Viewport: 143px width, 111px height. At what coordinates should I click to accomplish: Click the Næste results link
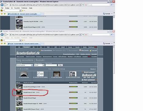pyautogui.click(x=93, y=69)
